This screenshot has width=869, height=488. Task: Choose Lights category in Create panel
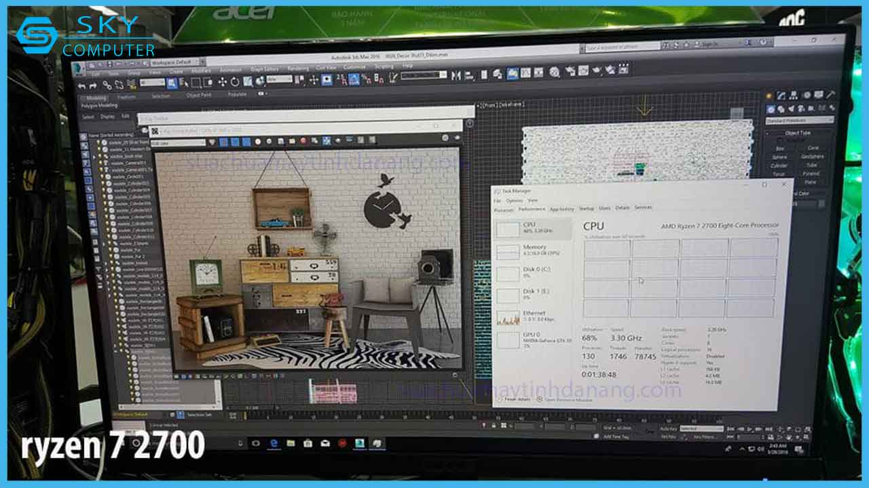(x=791, y=108)
